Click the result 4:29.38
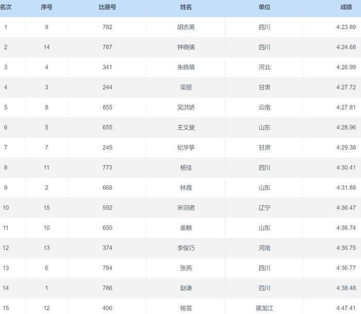 click(x=346, y=147)
